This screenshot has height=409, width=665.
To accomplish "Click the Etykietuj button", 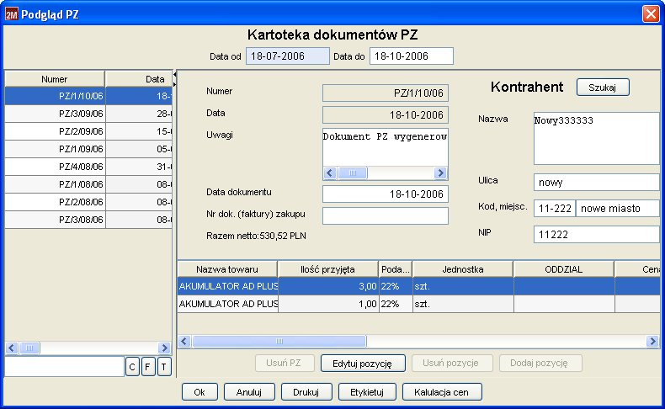I will (x=367, y=392).
